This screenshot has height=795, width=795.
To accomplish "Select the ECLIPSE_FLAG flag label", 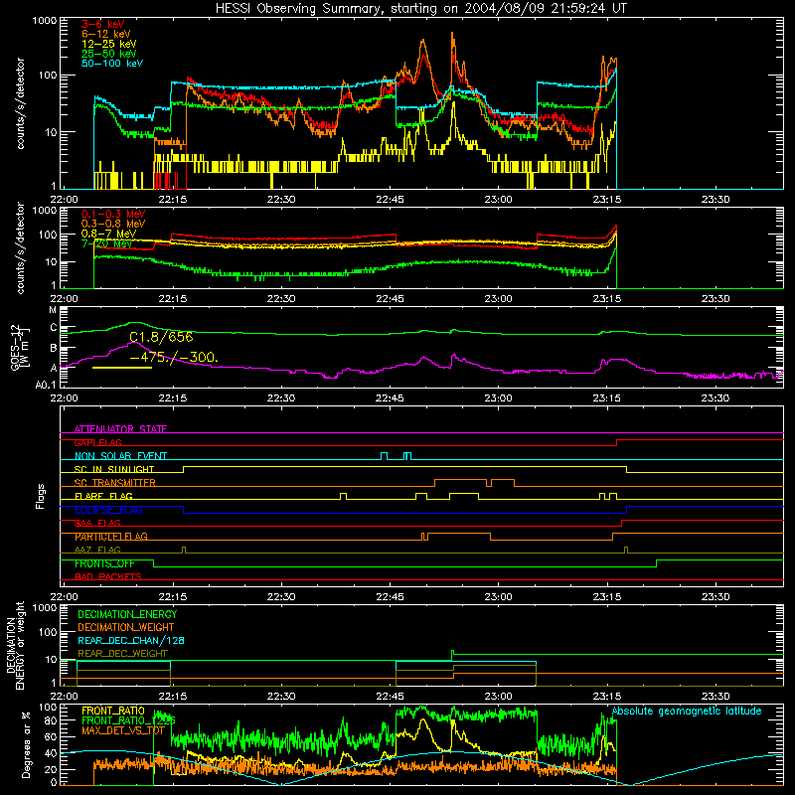I will [108, 510].
